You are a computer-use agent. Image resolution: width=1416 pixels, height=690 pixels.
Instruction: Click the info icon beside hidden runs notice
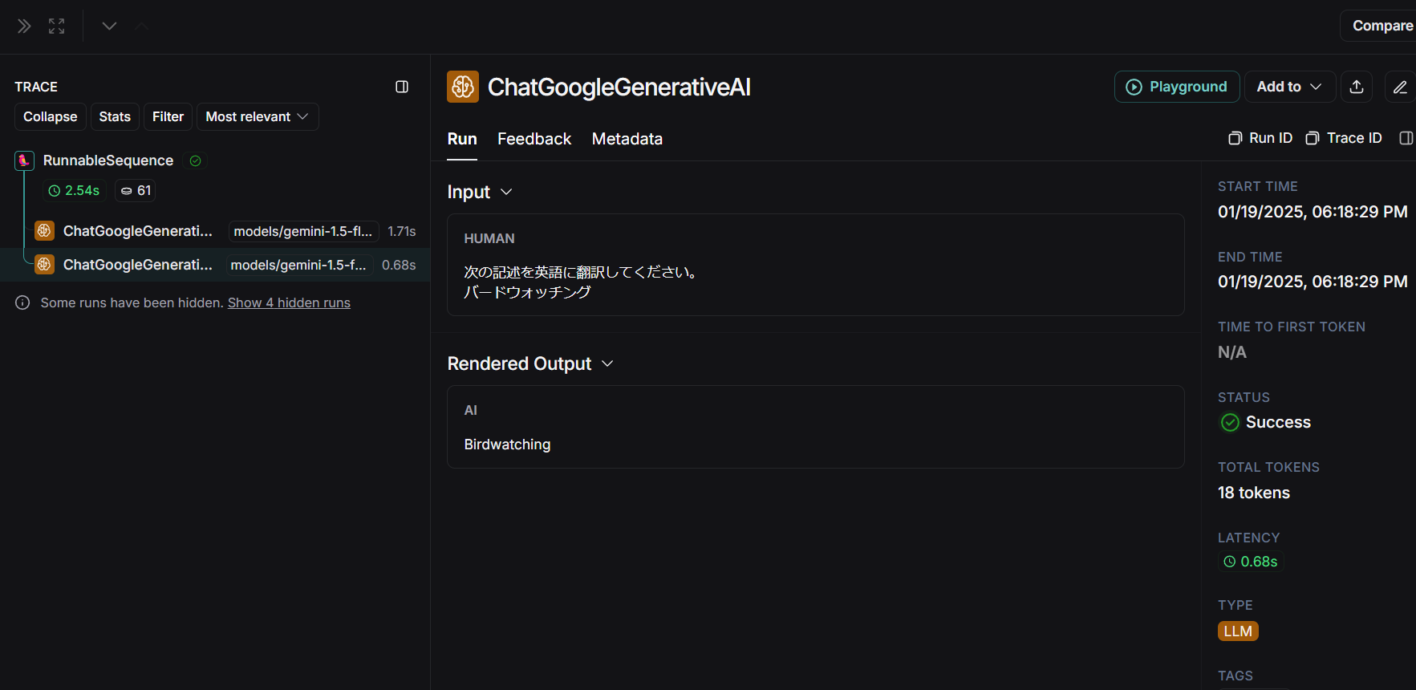[22, 302]
